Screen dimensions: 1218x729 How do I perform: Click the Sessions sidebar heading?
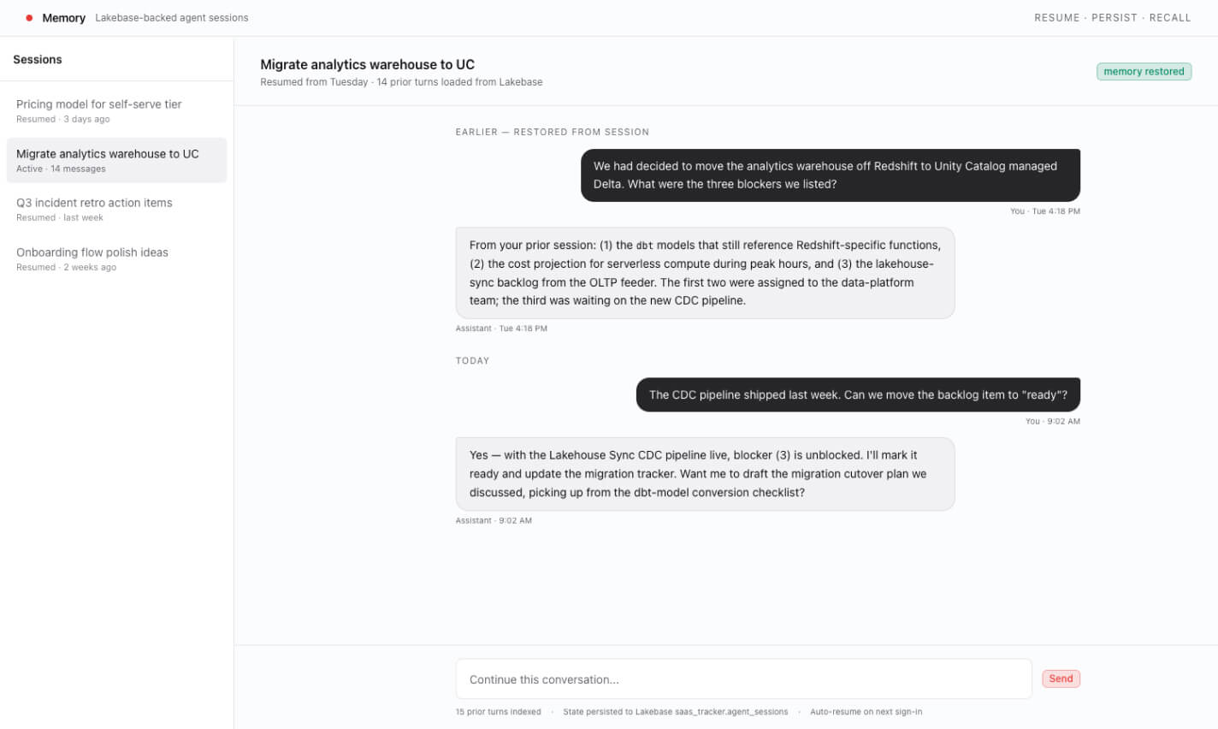point(38,60)
